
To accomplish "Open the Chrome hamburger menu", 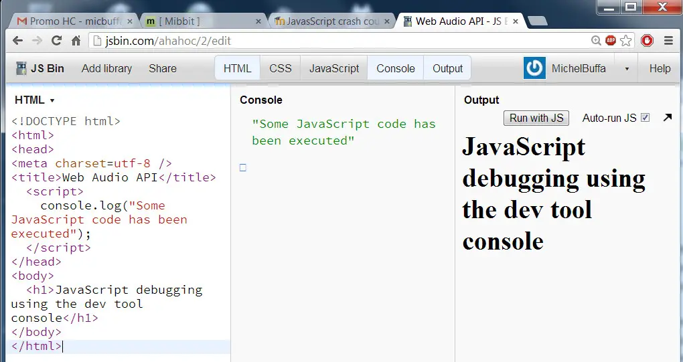I will [x=669, y=40].
